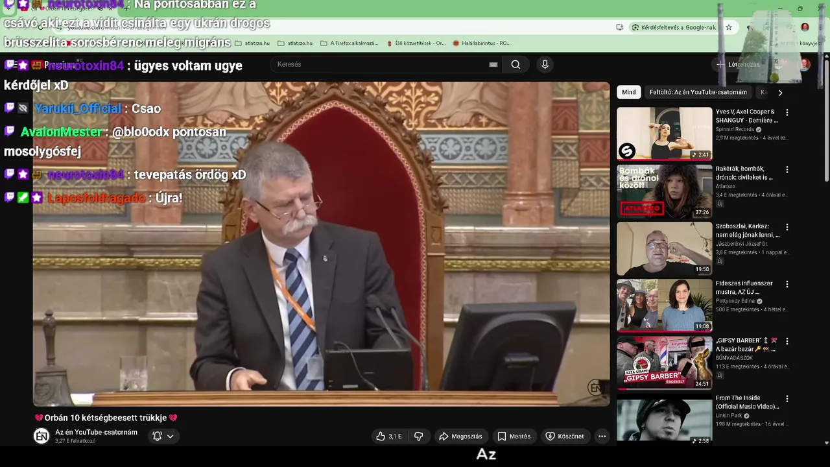Open more actions menu below the video
Viewport: 830px width, 467px height.
[x=602, y=437]
